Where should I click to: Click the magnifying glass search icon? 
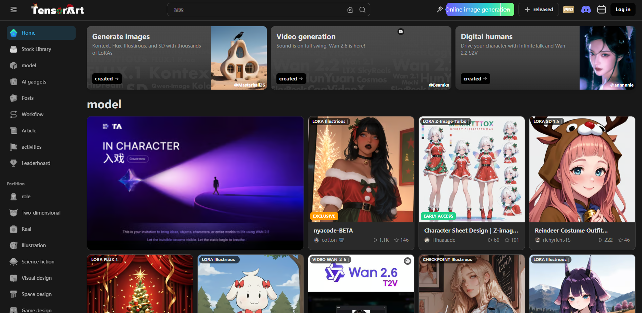click(x=362, y=10)
